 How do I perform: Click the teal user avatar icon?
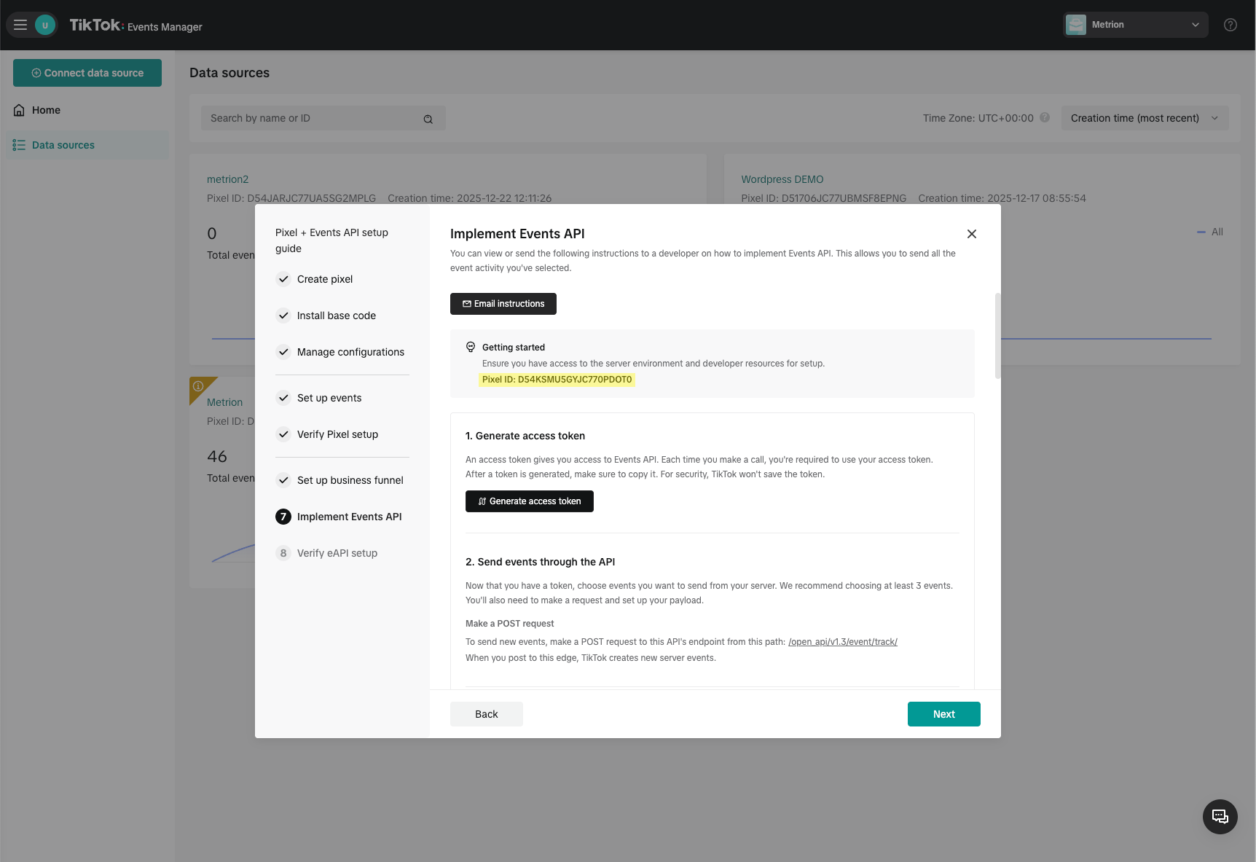pyautogui.click(x=45, y=25)
